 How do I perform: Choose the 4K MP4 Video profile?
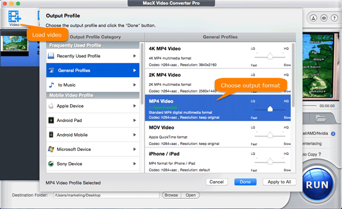pos(218,55)
